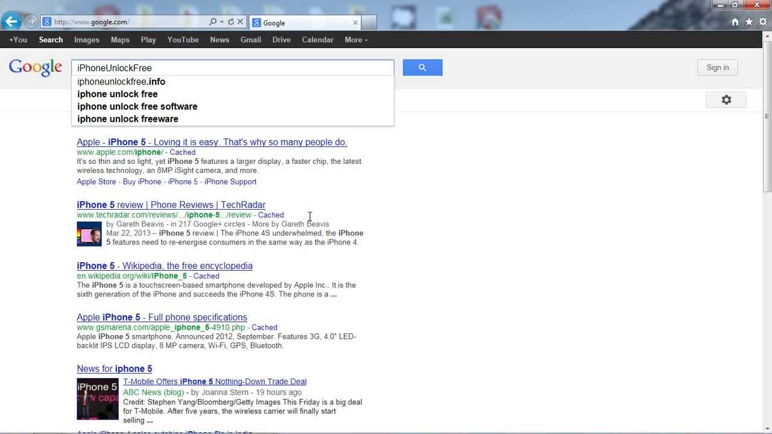This screenshot has height=434, width=772.
Task: Click More by Gareth Beavis link
Action: (291, 224)
